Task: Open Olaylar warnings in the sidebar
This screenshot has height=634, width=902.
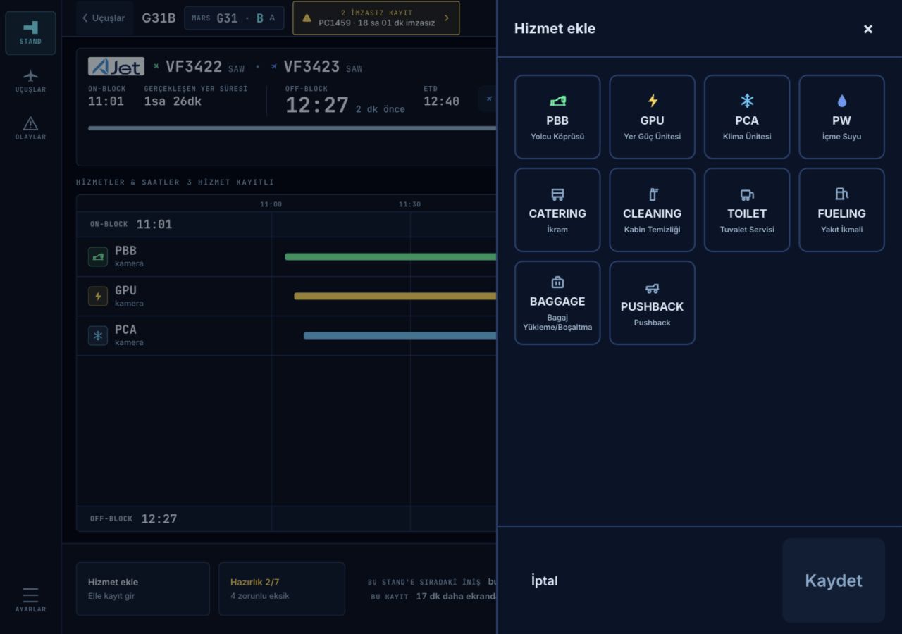Action: tap(30, 128)
